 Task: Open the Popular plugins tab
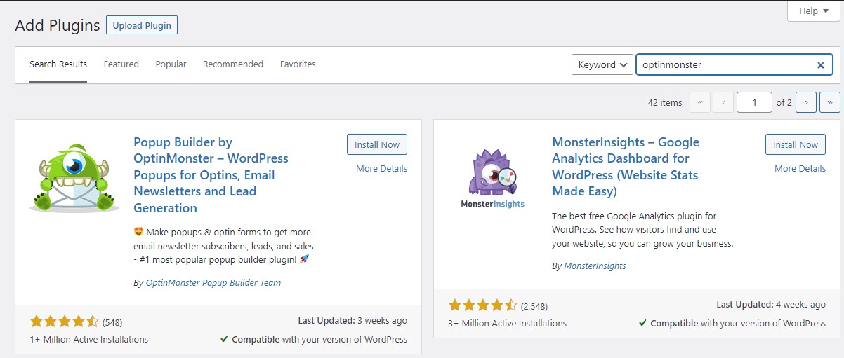click(171, 64)
